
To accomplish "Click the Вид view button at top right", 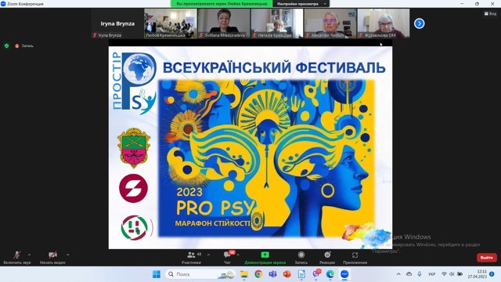I will [491, 14].
